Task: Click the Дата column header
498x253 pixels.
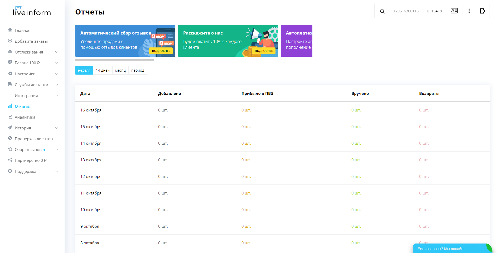Action: [x=85, y=93]
